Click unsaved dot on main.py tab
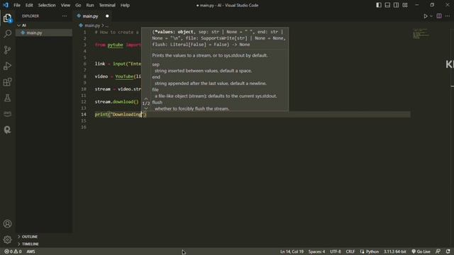 point(107,16)
